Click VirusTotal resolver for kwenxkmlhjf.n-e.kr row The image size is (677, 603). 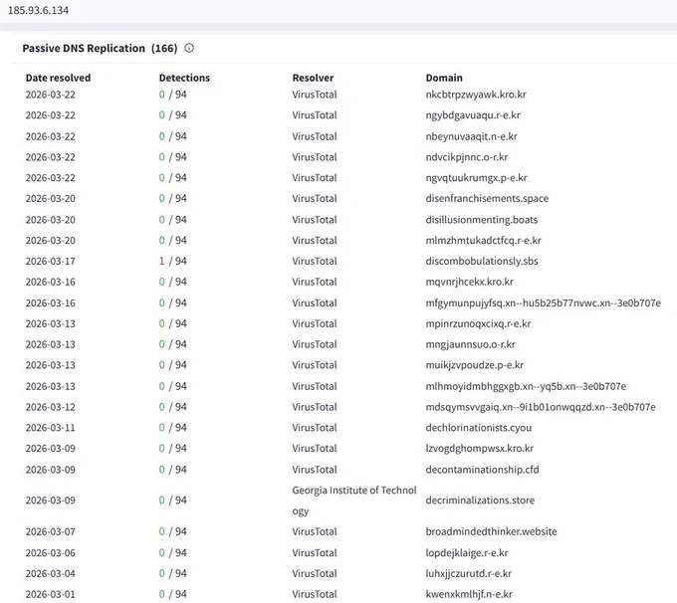(315, 594)
